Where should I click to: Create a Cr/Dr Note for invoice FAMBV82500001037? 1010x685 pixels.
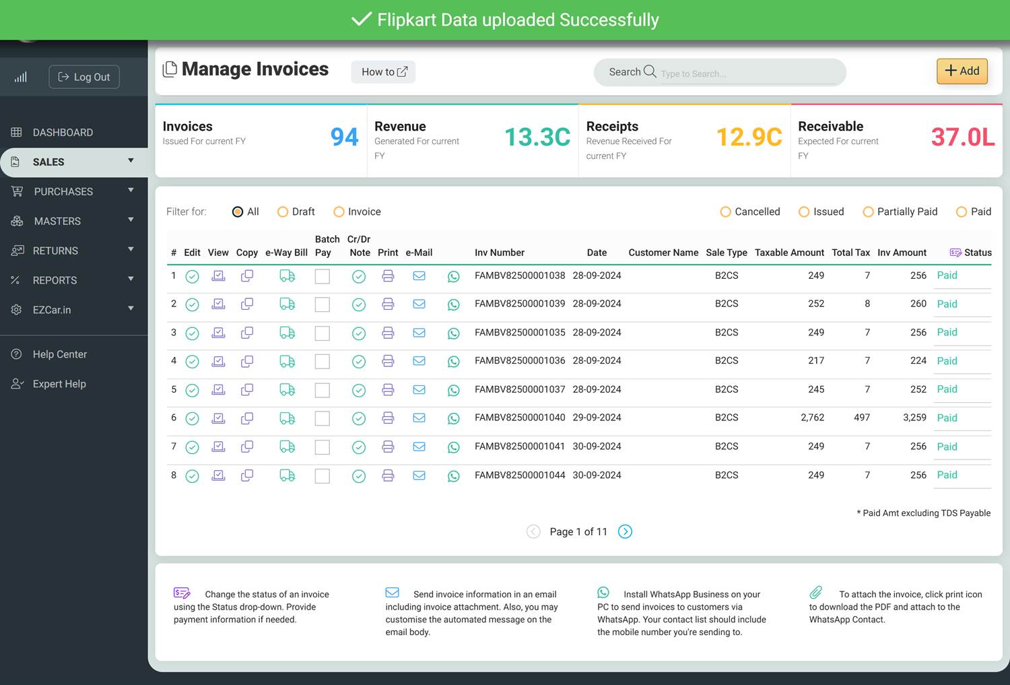(x=359, y=390)
